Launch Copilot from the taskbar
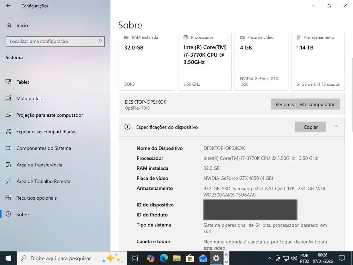The image size is (353, 265). tap(151, 258)
